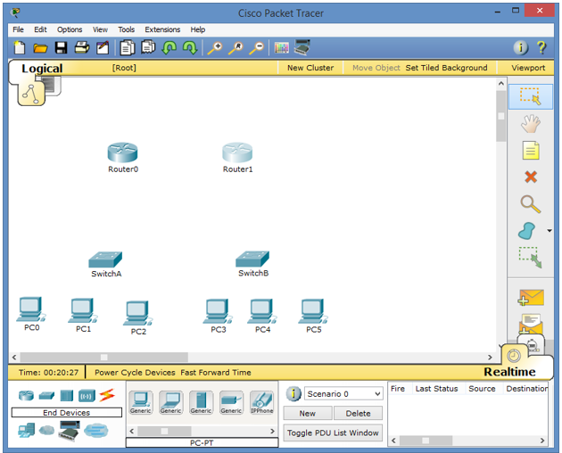This screenshot has width=562, height=453.
Task: Click the workspace horizontal scrollbar thumb
Action: point(104,357)
